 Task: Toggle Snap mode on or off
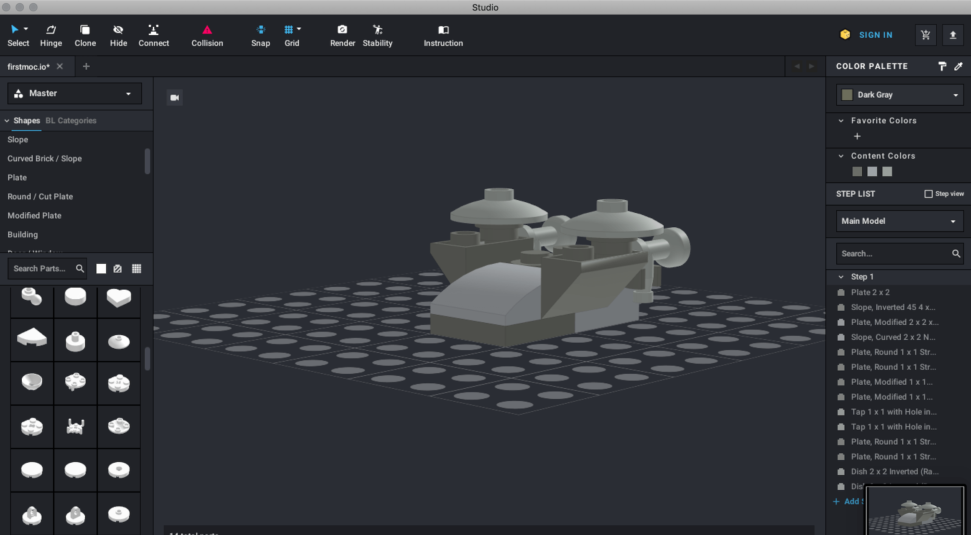pyautogui.click(x=260, y=35)
